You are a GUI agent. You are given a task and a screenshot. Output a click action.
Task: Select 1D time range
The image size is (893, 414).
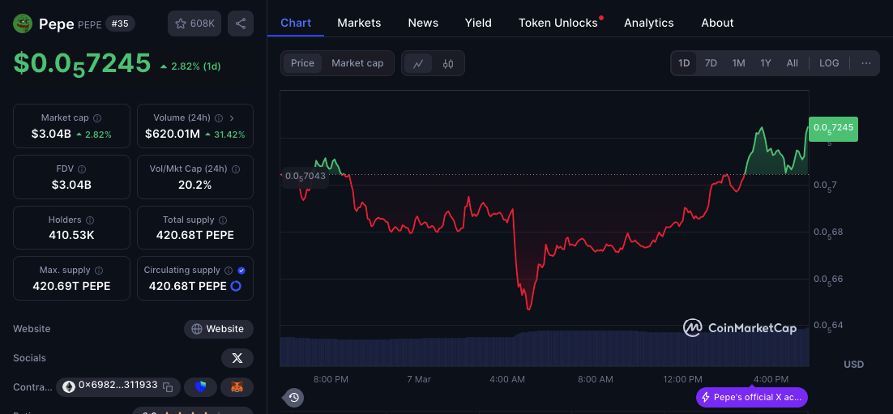pyautogui.click(x=684, y=63)
